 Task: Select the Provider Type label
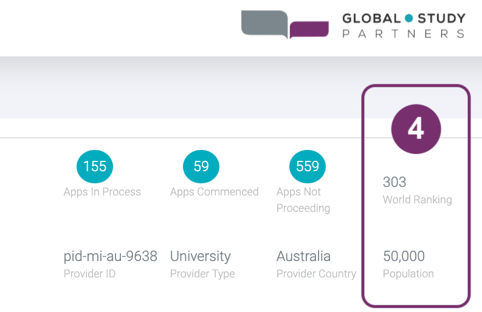click(202, 274)
